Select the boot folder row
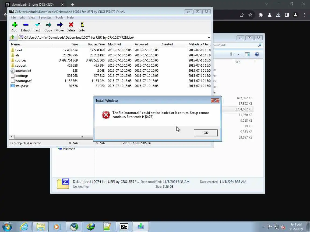Image resolution: width=310 pixels, height=232 pixels. coord(110,50)
